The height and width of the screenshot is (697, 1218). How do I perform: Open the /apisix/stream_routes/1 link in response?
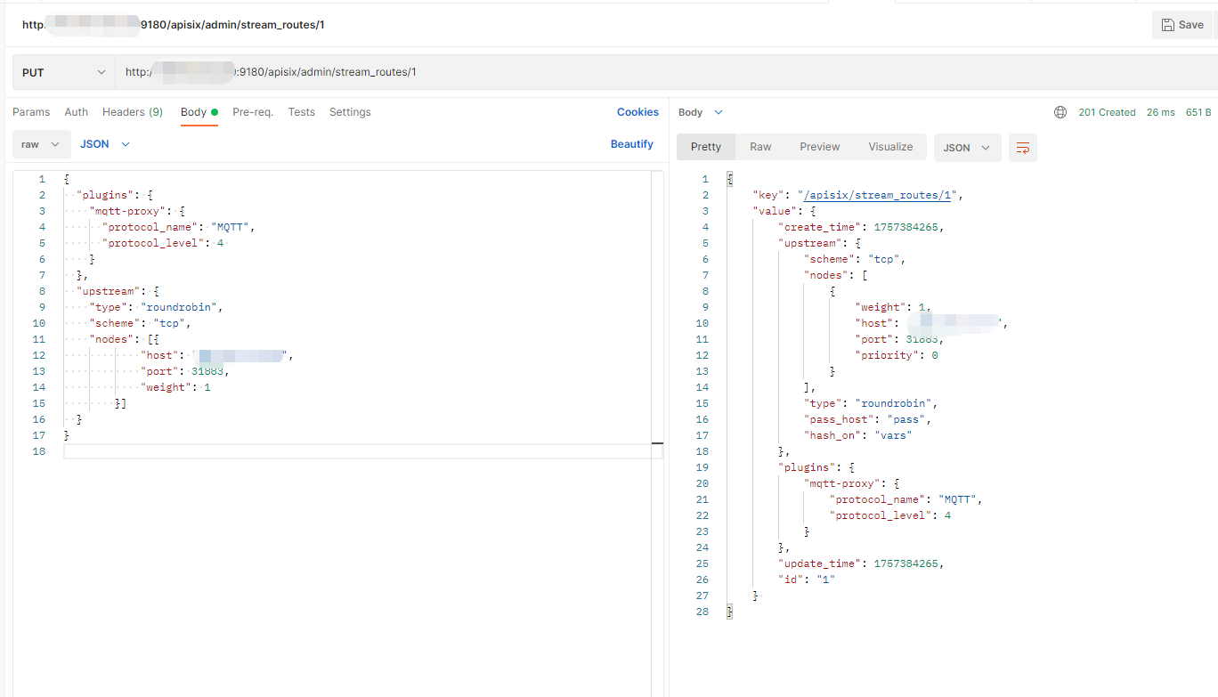pos(880,195)
